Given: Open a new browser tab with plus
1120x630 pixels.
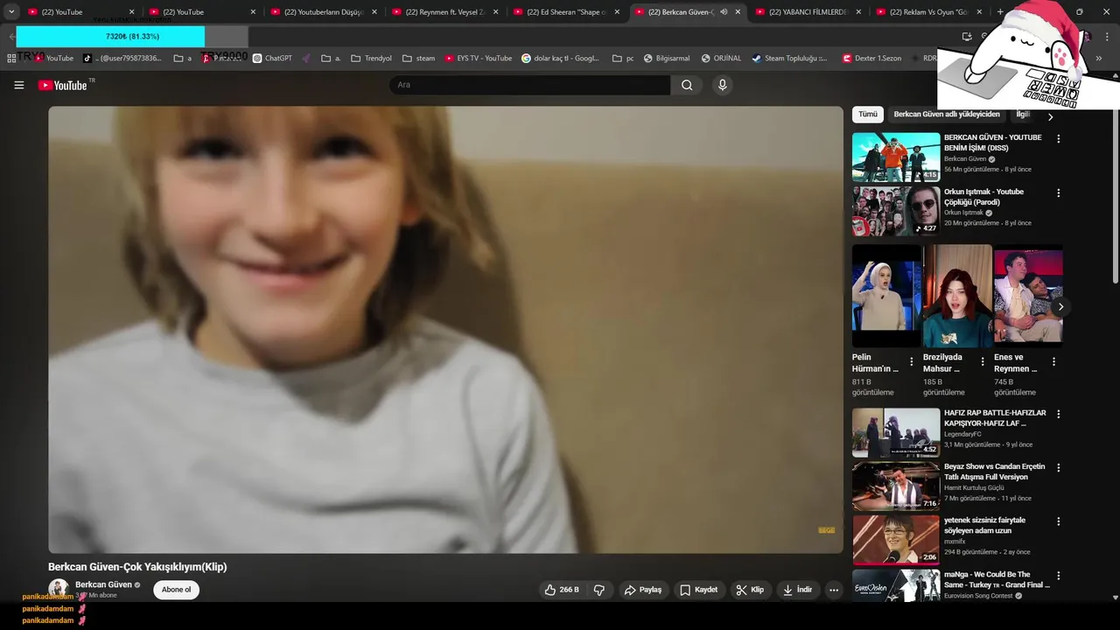Looking at the screenshot, I should pyautogui.click(x=1001, y=12).
